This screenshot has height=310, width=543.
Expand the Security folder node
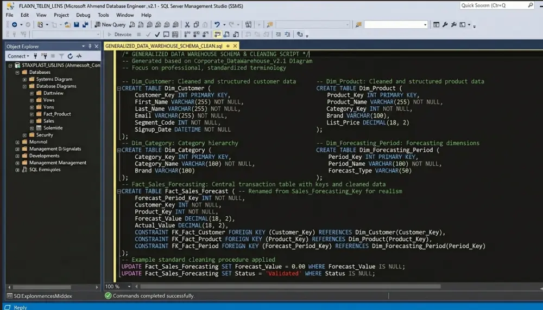coord(24,135)
